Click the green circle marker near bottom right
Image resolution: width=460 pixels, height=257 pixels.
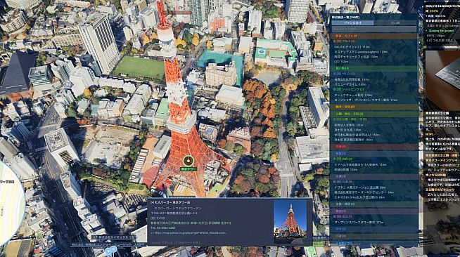[311, 251]
